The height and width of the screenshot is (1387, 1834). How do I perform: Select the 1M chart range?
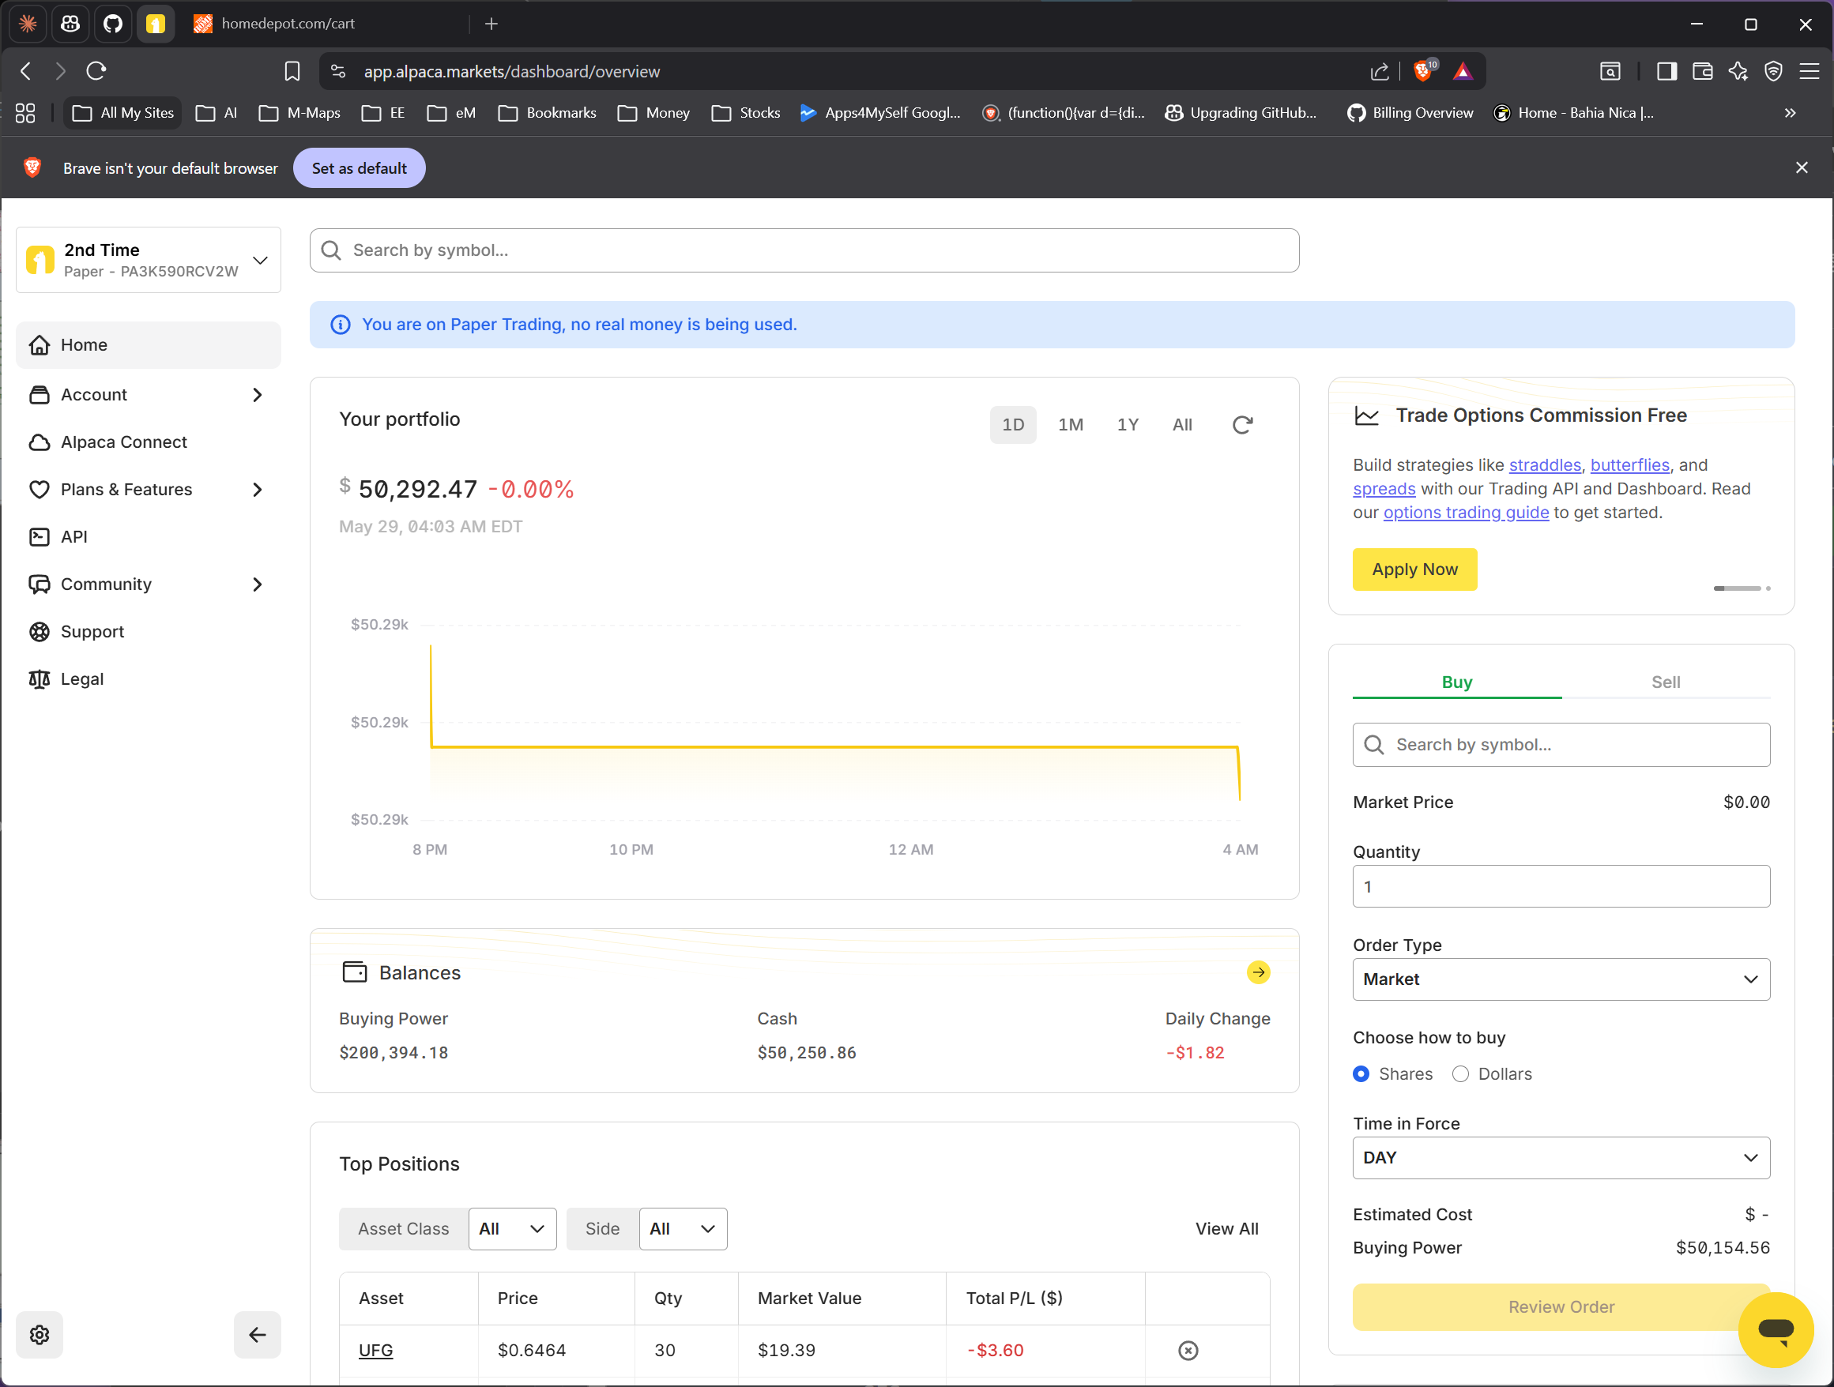click(x=1071, y=425)
